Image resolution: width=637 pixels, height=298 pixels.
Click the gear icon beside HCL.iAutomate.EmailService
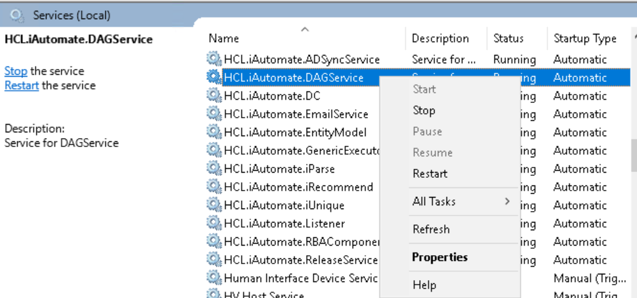click(213, 114)
